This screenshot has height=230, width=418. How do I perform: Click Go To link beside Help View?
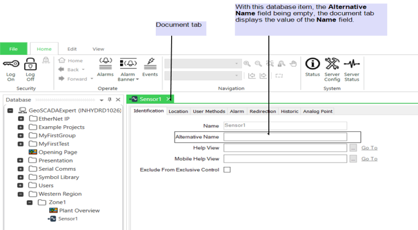click(369, 148)
